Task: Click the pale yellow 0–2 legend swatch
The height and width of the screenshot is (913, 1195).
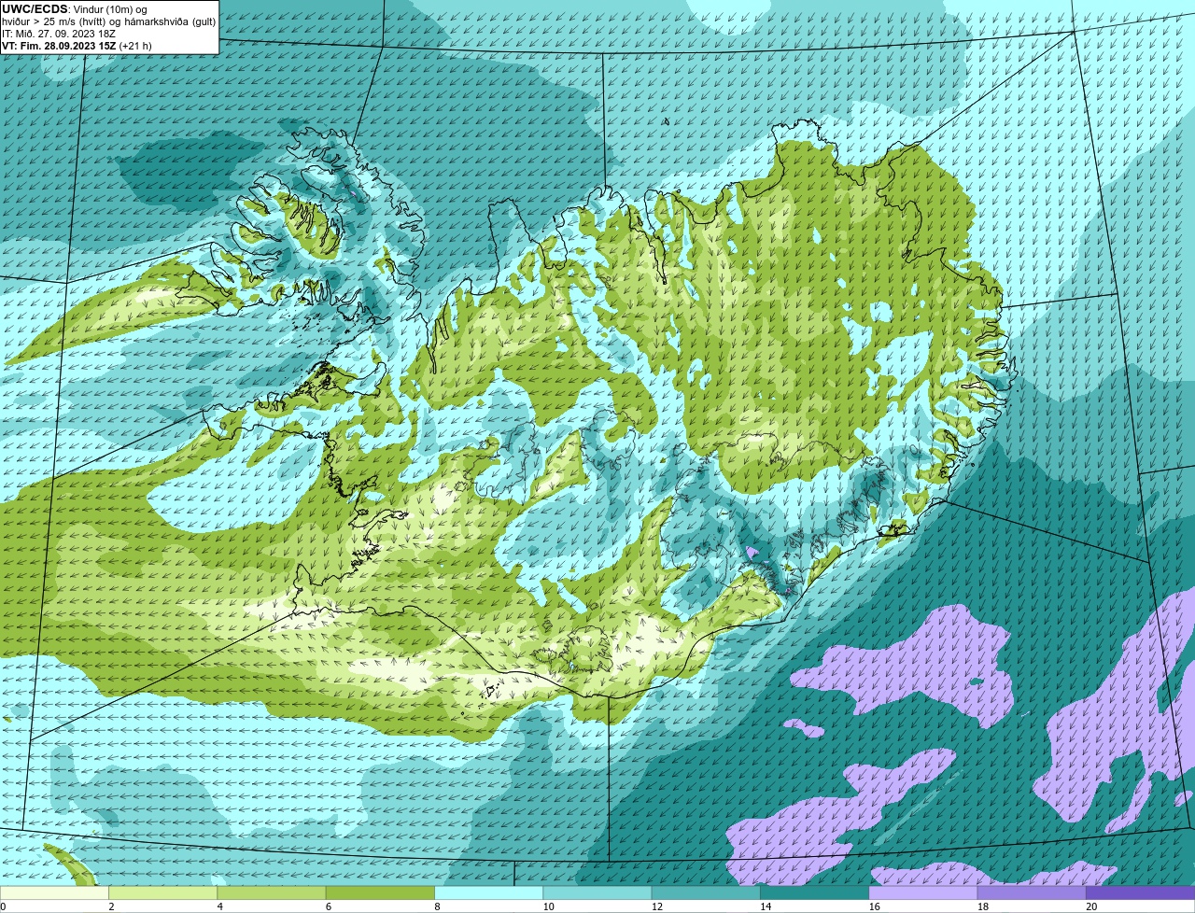Action: [54, 892]
